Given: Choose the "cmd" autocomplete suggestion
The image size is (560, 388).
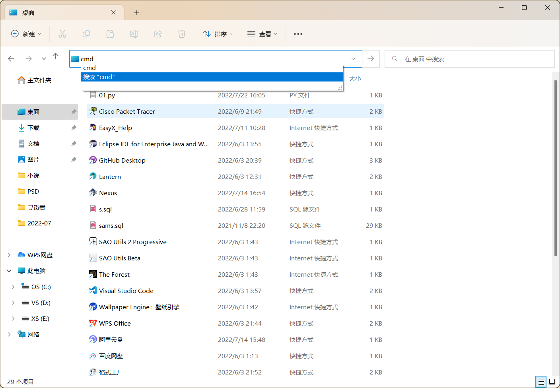Looking at the screenshot, I should pyautogui.click(x=212, y=68).
